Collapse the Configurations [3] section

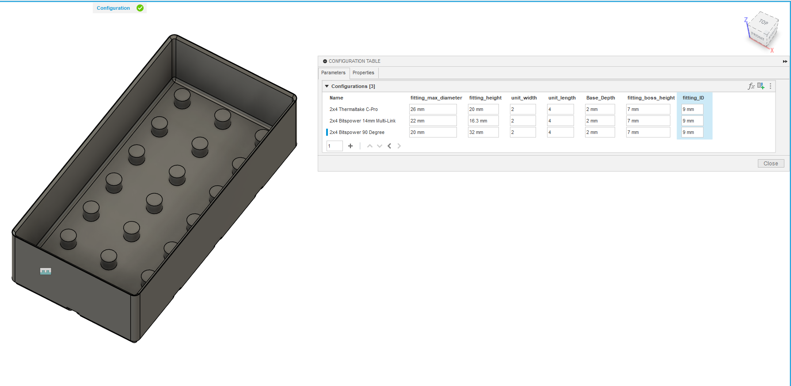tap(327, 86)
